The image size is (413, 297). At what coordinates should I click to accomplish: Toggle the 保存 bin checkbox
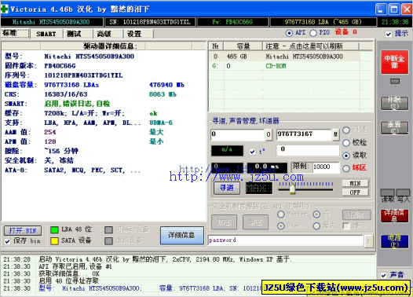pyautogui.click(x=8, y=241)
